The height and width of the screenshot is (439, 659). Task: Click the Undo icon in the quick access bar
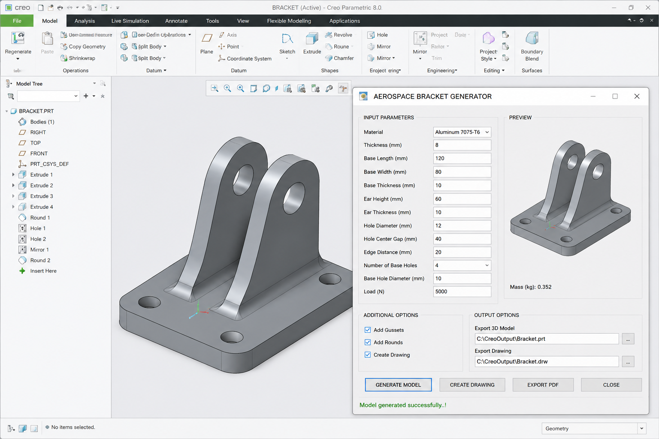pos(60,8)
